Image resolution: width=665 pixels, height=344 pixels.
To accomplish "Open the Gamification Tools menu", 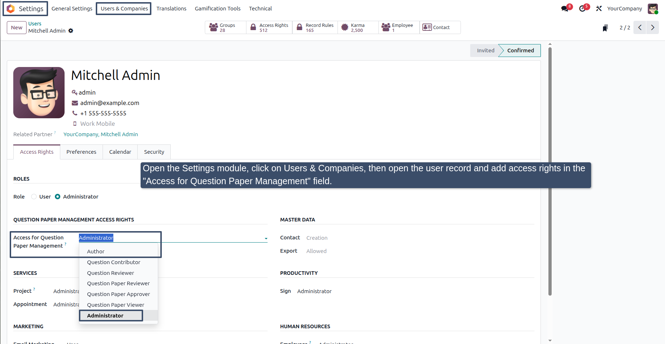I will (x=218, y=9).
